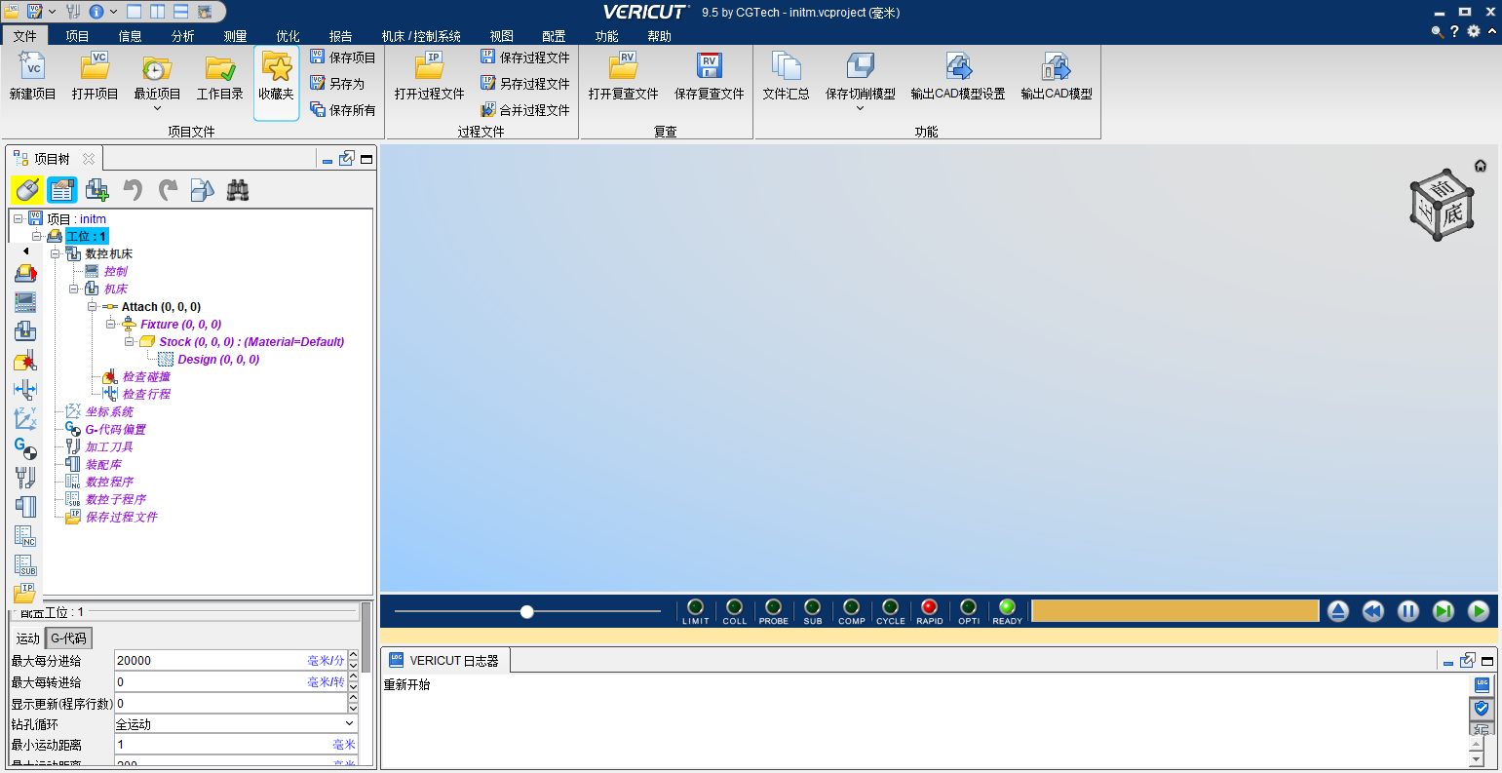Choose 另存为 to save project as

pos(337,84)
